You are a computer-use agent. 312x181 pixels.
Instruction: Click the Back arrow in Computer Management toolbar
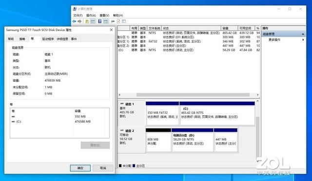[x=74, y=21]
